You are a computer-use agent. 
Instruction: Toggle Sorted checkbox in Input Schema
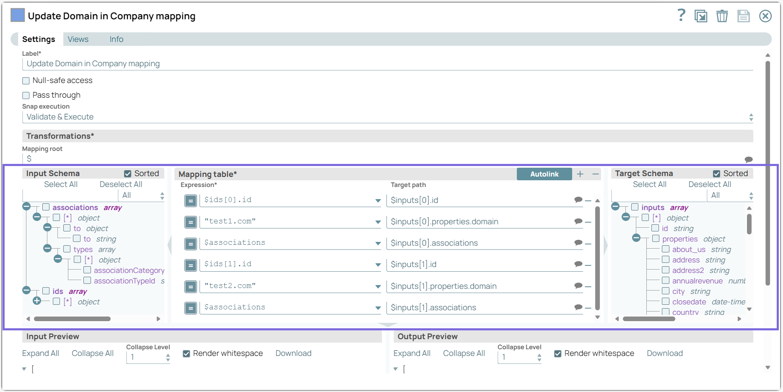pos(128,174)
